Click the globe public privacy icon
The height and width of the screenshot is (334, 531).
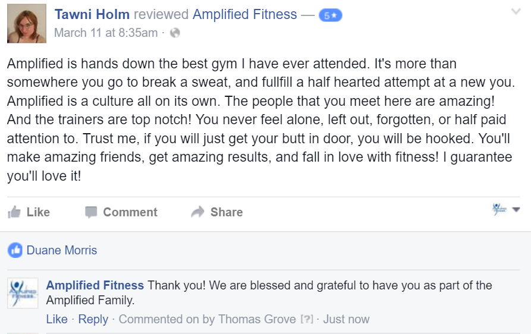click(x=175, y=33)
